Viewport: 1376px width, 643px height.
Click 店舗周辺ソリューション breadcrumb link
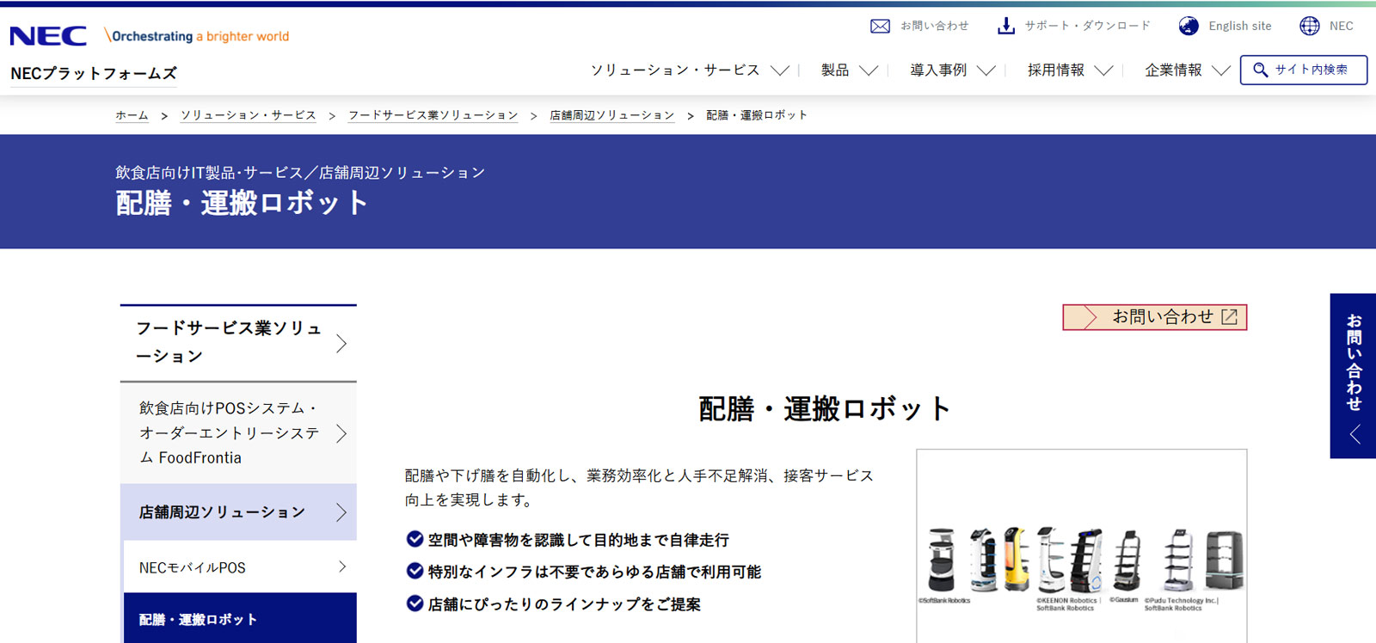point(612,115)
